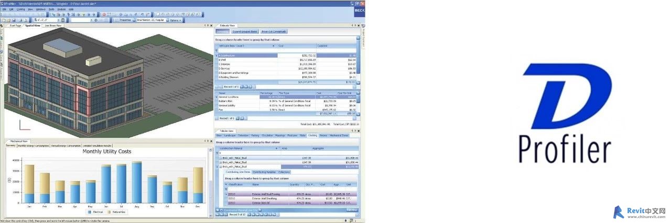Switch to the Line Items View tab
The image size is (671, 223).
[53, 26]
